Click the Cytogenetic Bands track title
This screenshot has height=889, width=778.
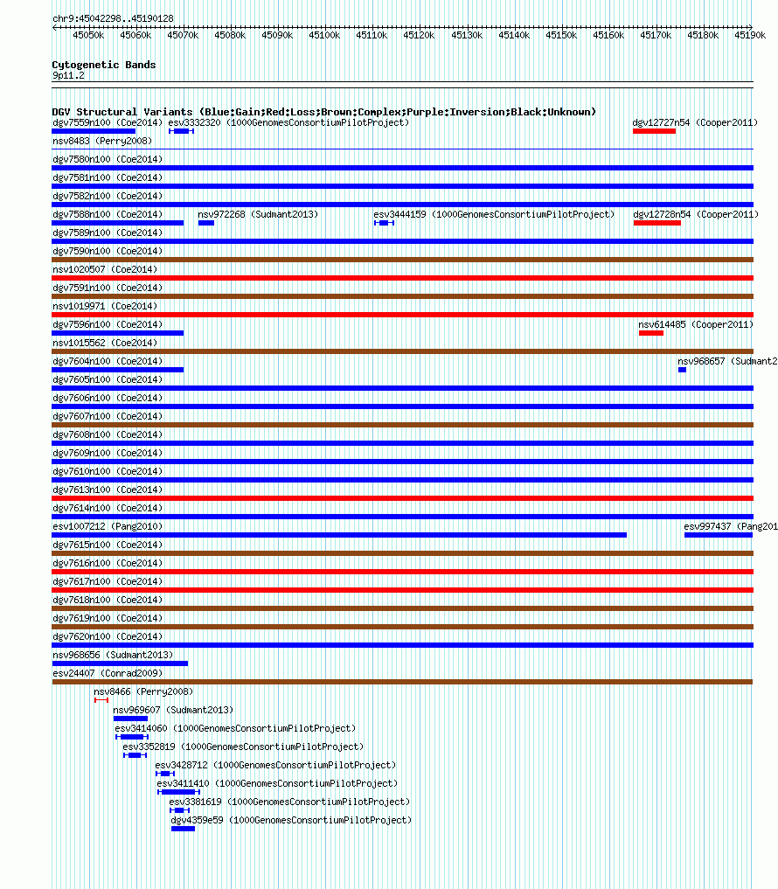click(104, 65)
